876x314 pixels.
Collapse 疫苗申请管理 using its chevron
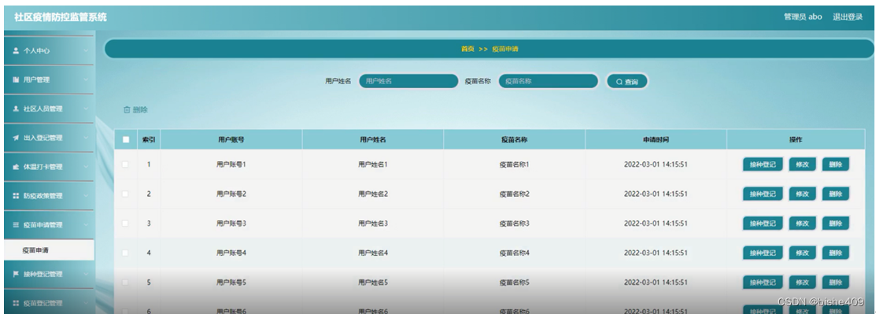(x=86, y=225)
